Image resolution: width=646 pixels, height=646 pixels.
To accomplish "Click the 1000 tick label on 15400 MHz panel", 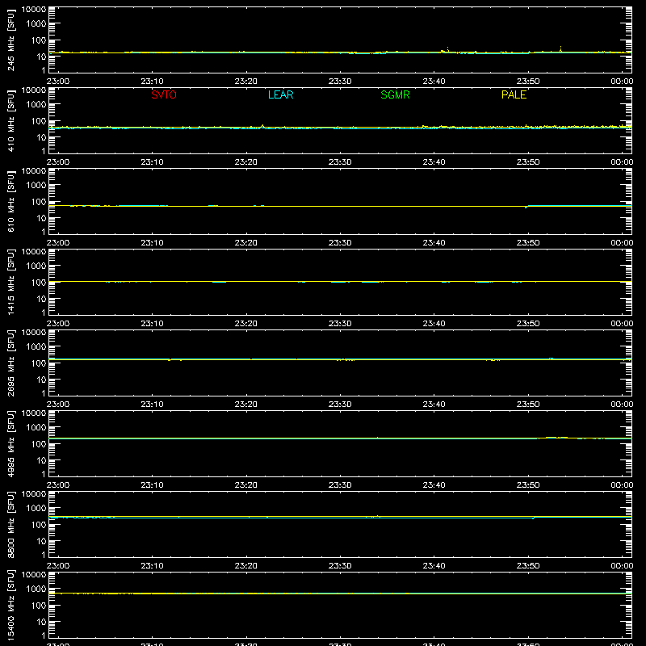I will [36, 589].
